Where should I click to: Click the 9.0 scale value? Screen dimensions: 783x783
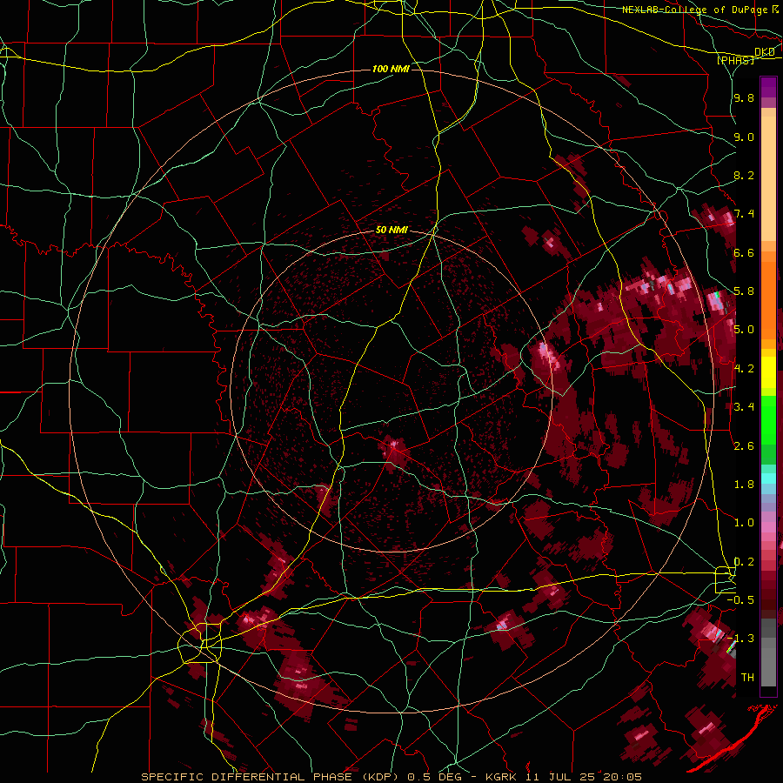744,137
